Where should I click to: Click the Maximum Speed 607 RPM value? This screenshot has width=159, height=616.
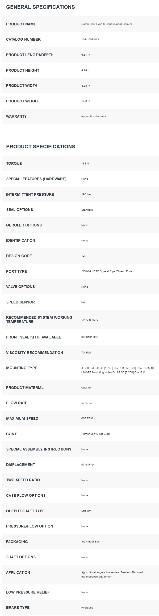click(87, 418)
